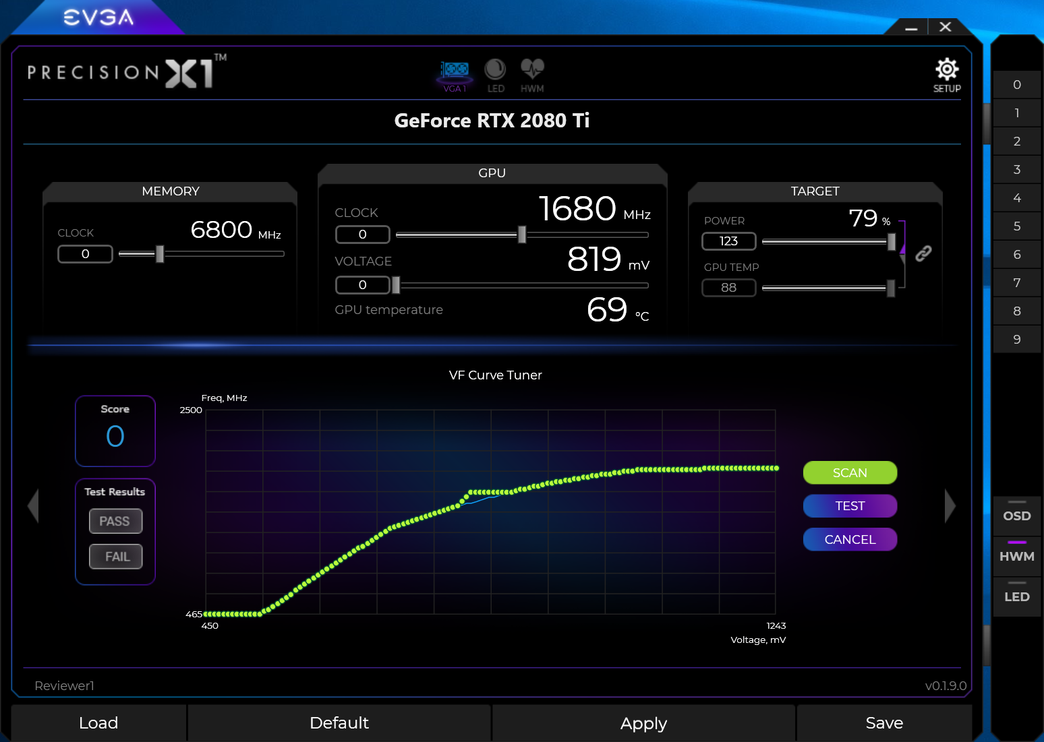Viewport: 1044px width, 742px height.
Task: Click the GPU clock slider handle
Action: pyautogui.click(x=522, y=235)
